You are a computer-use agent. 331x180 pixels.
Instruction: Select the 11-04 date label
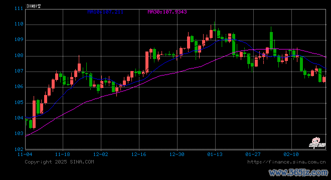(x=25, y=154)
